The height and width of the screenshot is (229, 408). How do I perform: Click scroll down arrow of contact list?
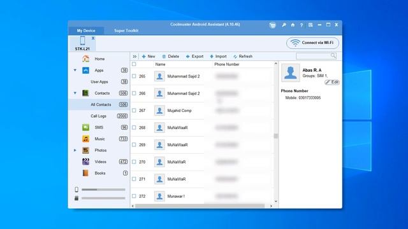pyautogui.click(x=276, y=201)
